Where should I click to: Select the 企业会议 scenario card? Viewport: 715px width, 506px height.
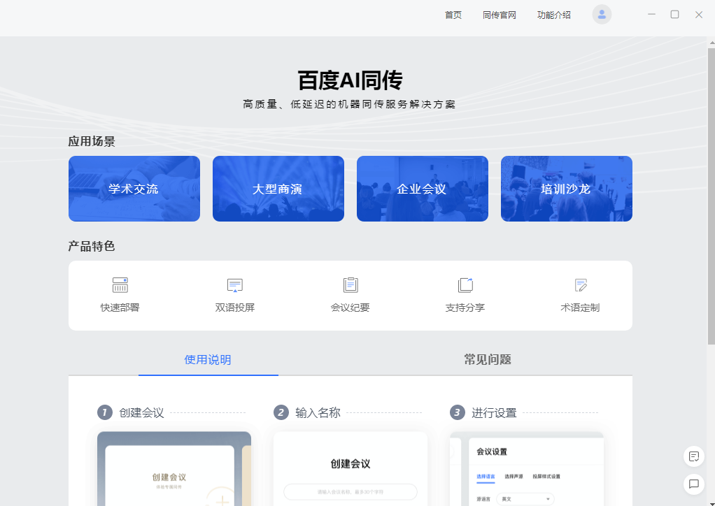423,189
